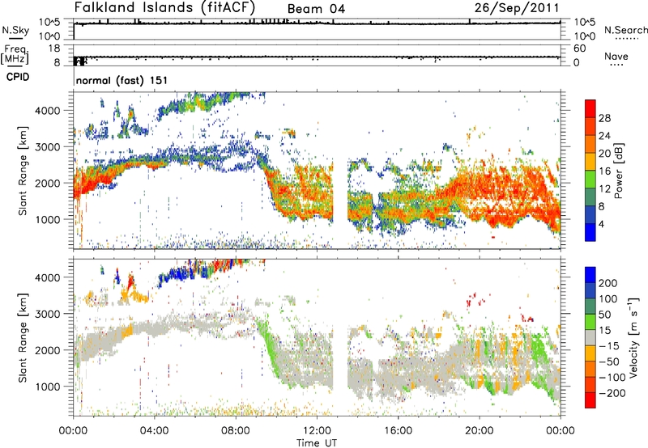The height and width of the screenshot is (448, 648).
Task: Click the 'normal (fast) 151' text
Action: pyautogui.click(x=122, y=80)
